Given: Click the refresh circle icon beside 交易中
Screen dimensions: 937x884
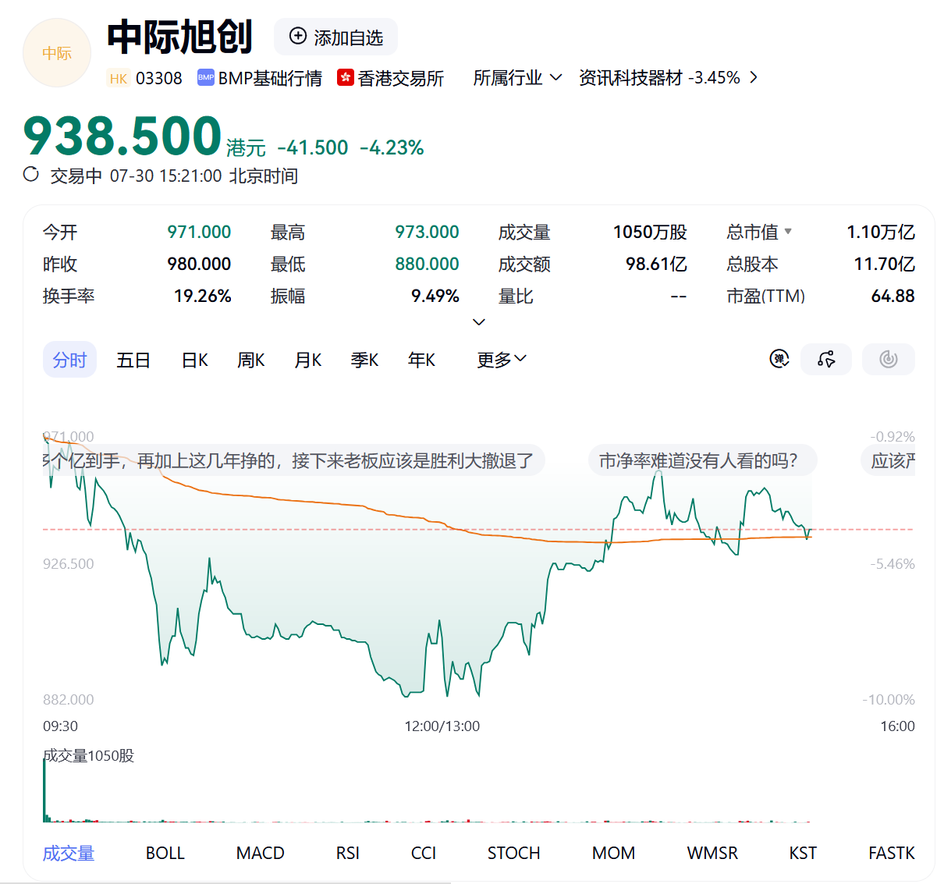Looking at the screenshot, I should [x=31, y=175].
